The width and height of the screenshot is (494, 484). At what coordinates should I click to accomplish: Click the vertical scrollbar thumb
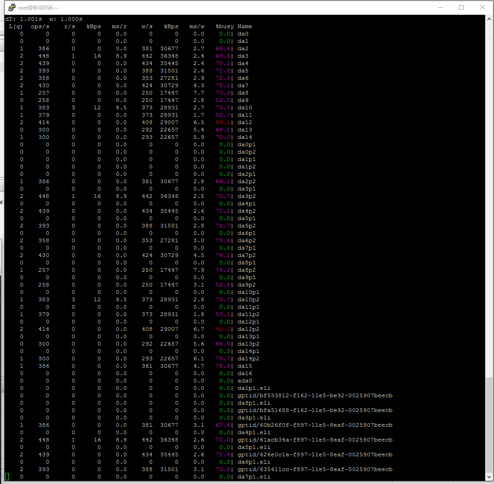[x=489, y=424]
